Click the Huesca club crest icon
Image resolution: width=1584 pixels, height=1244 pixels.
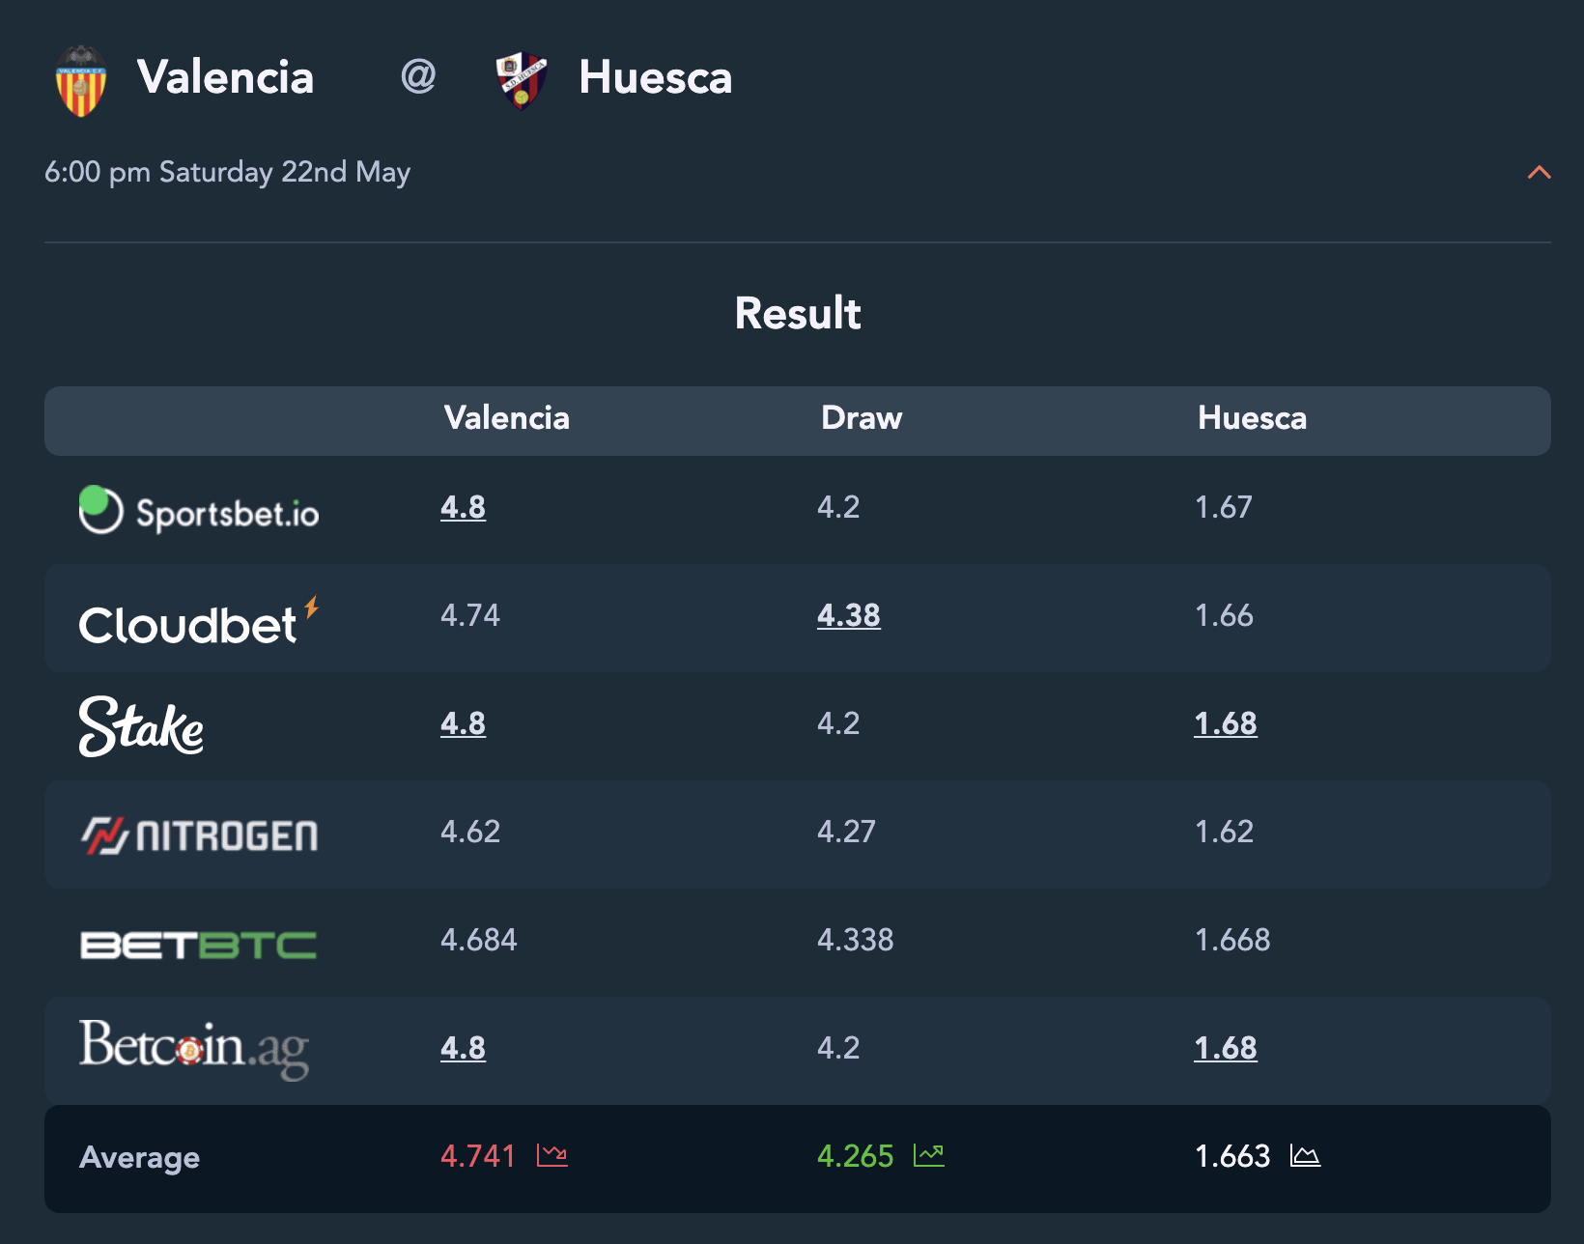pyautogui.click(x=522, y=80)
